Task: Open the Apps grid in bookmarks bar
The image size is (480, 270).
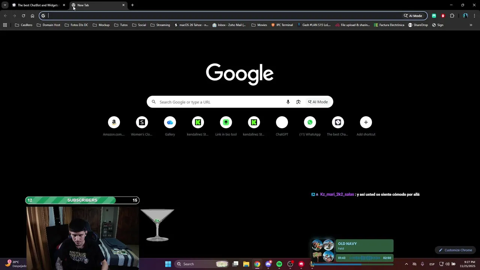Action: click(5, 25)
